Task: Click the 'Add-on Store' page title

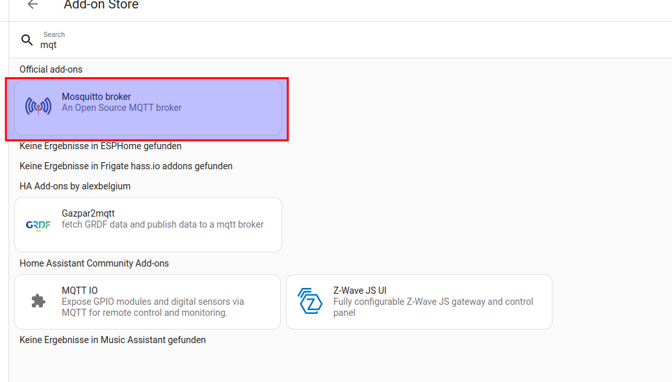Action: [x=101, y=5]
